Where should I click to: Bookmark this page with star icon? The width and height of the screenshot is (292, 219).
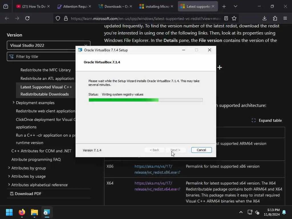tap(234, 18)
